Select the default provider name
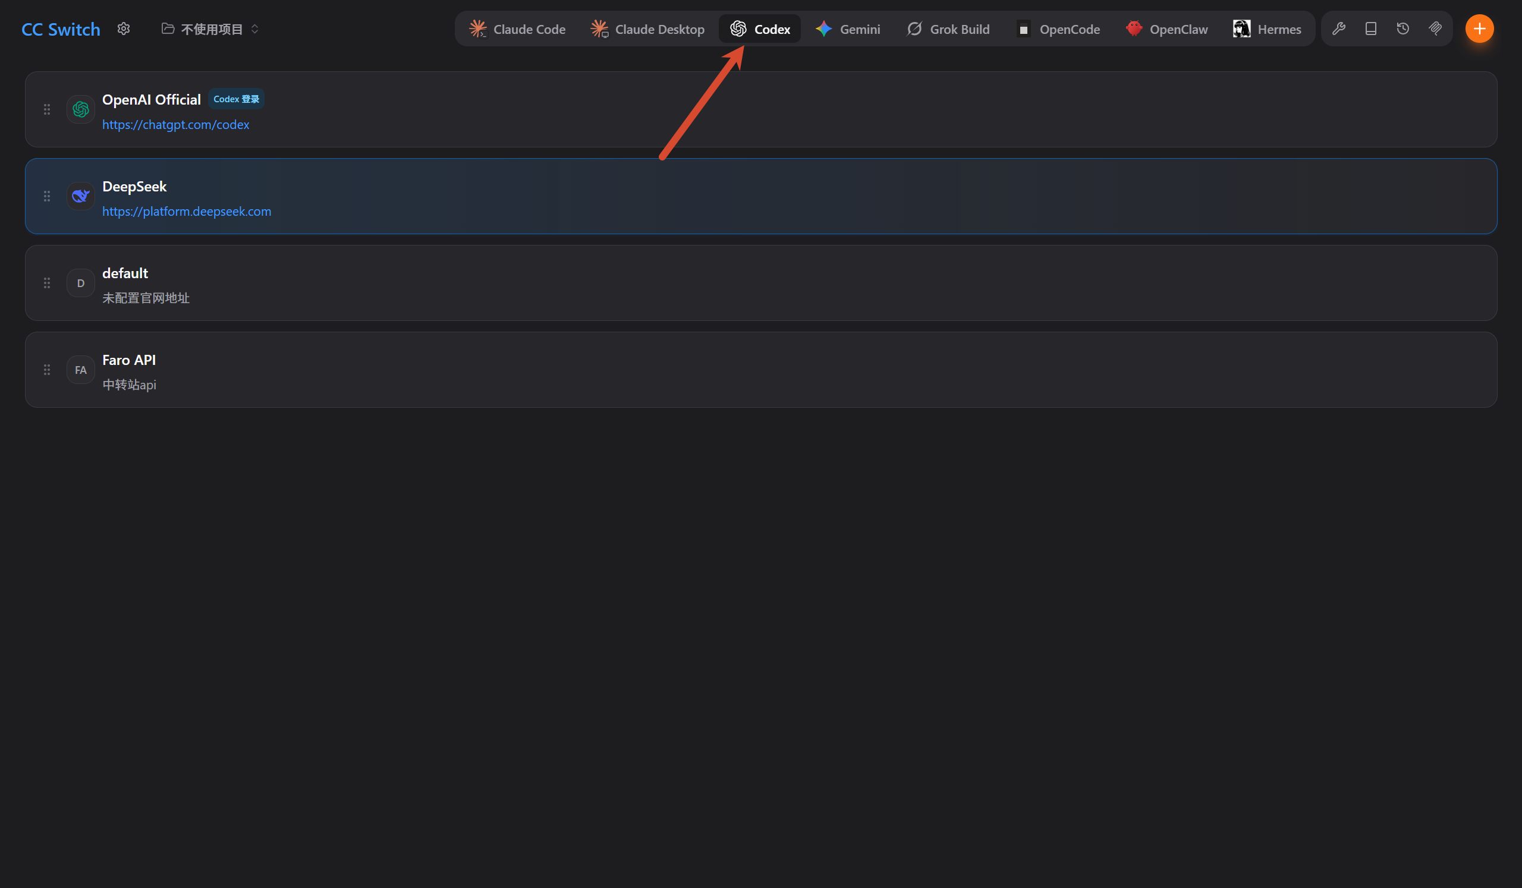Screen dimensions: 1522x888 [125, 273]
